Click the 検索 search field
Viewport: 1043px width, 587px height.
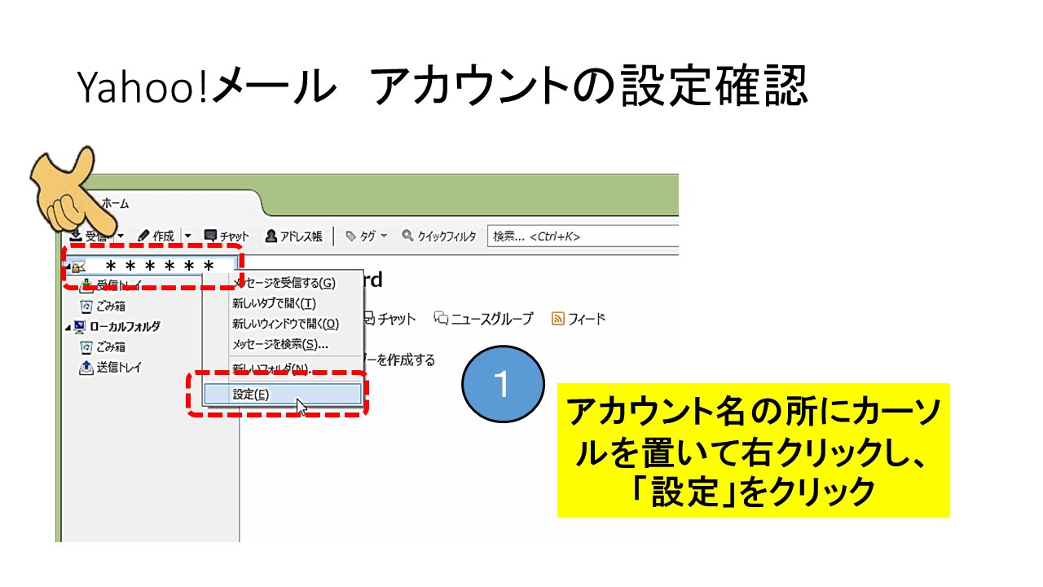pos(583,236)
